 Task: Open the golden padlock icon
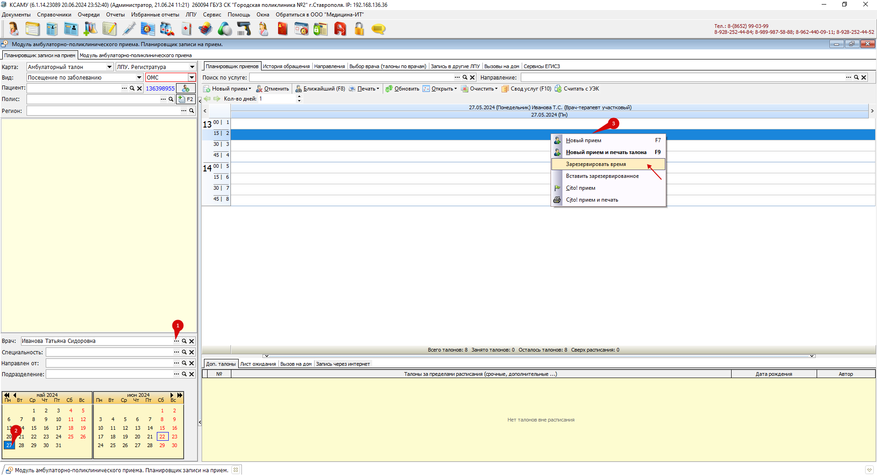coord(359,29)
